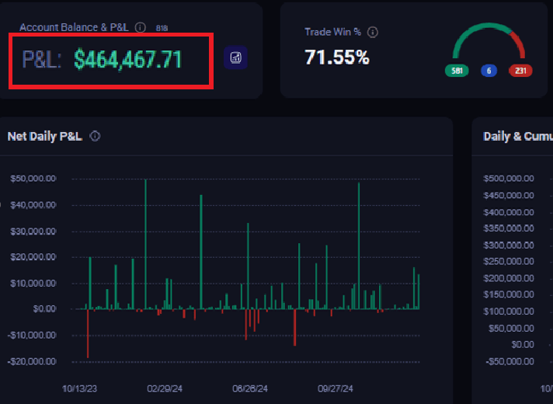Click the tallest green bar near 02/29/24
Screen dimensions: 553x404
[x=145, y=241]
